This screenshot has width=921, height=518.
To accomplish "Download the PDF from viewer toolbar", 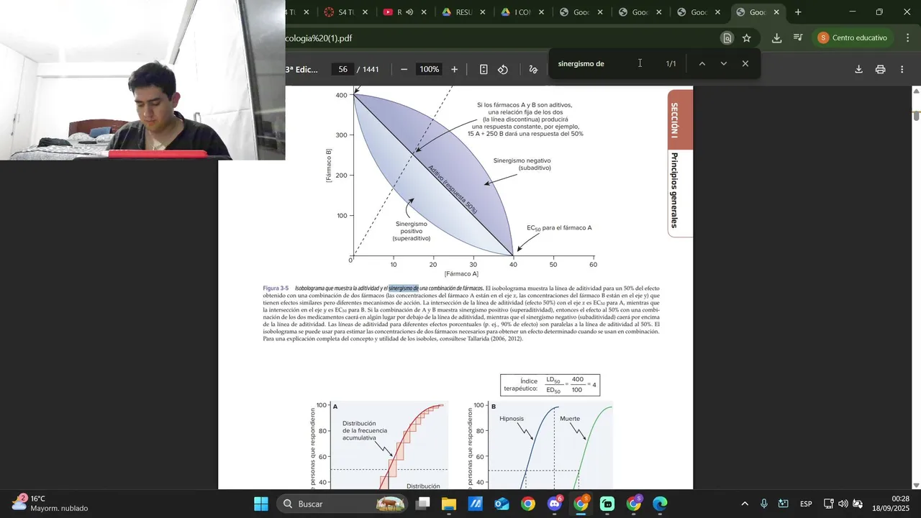I will point(858,69).
